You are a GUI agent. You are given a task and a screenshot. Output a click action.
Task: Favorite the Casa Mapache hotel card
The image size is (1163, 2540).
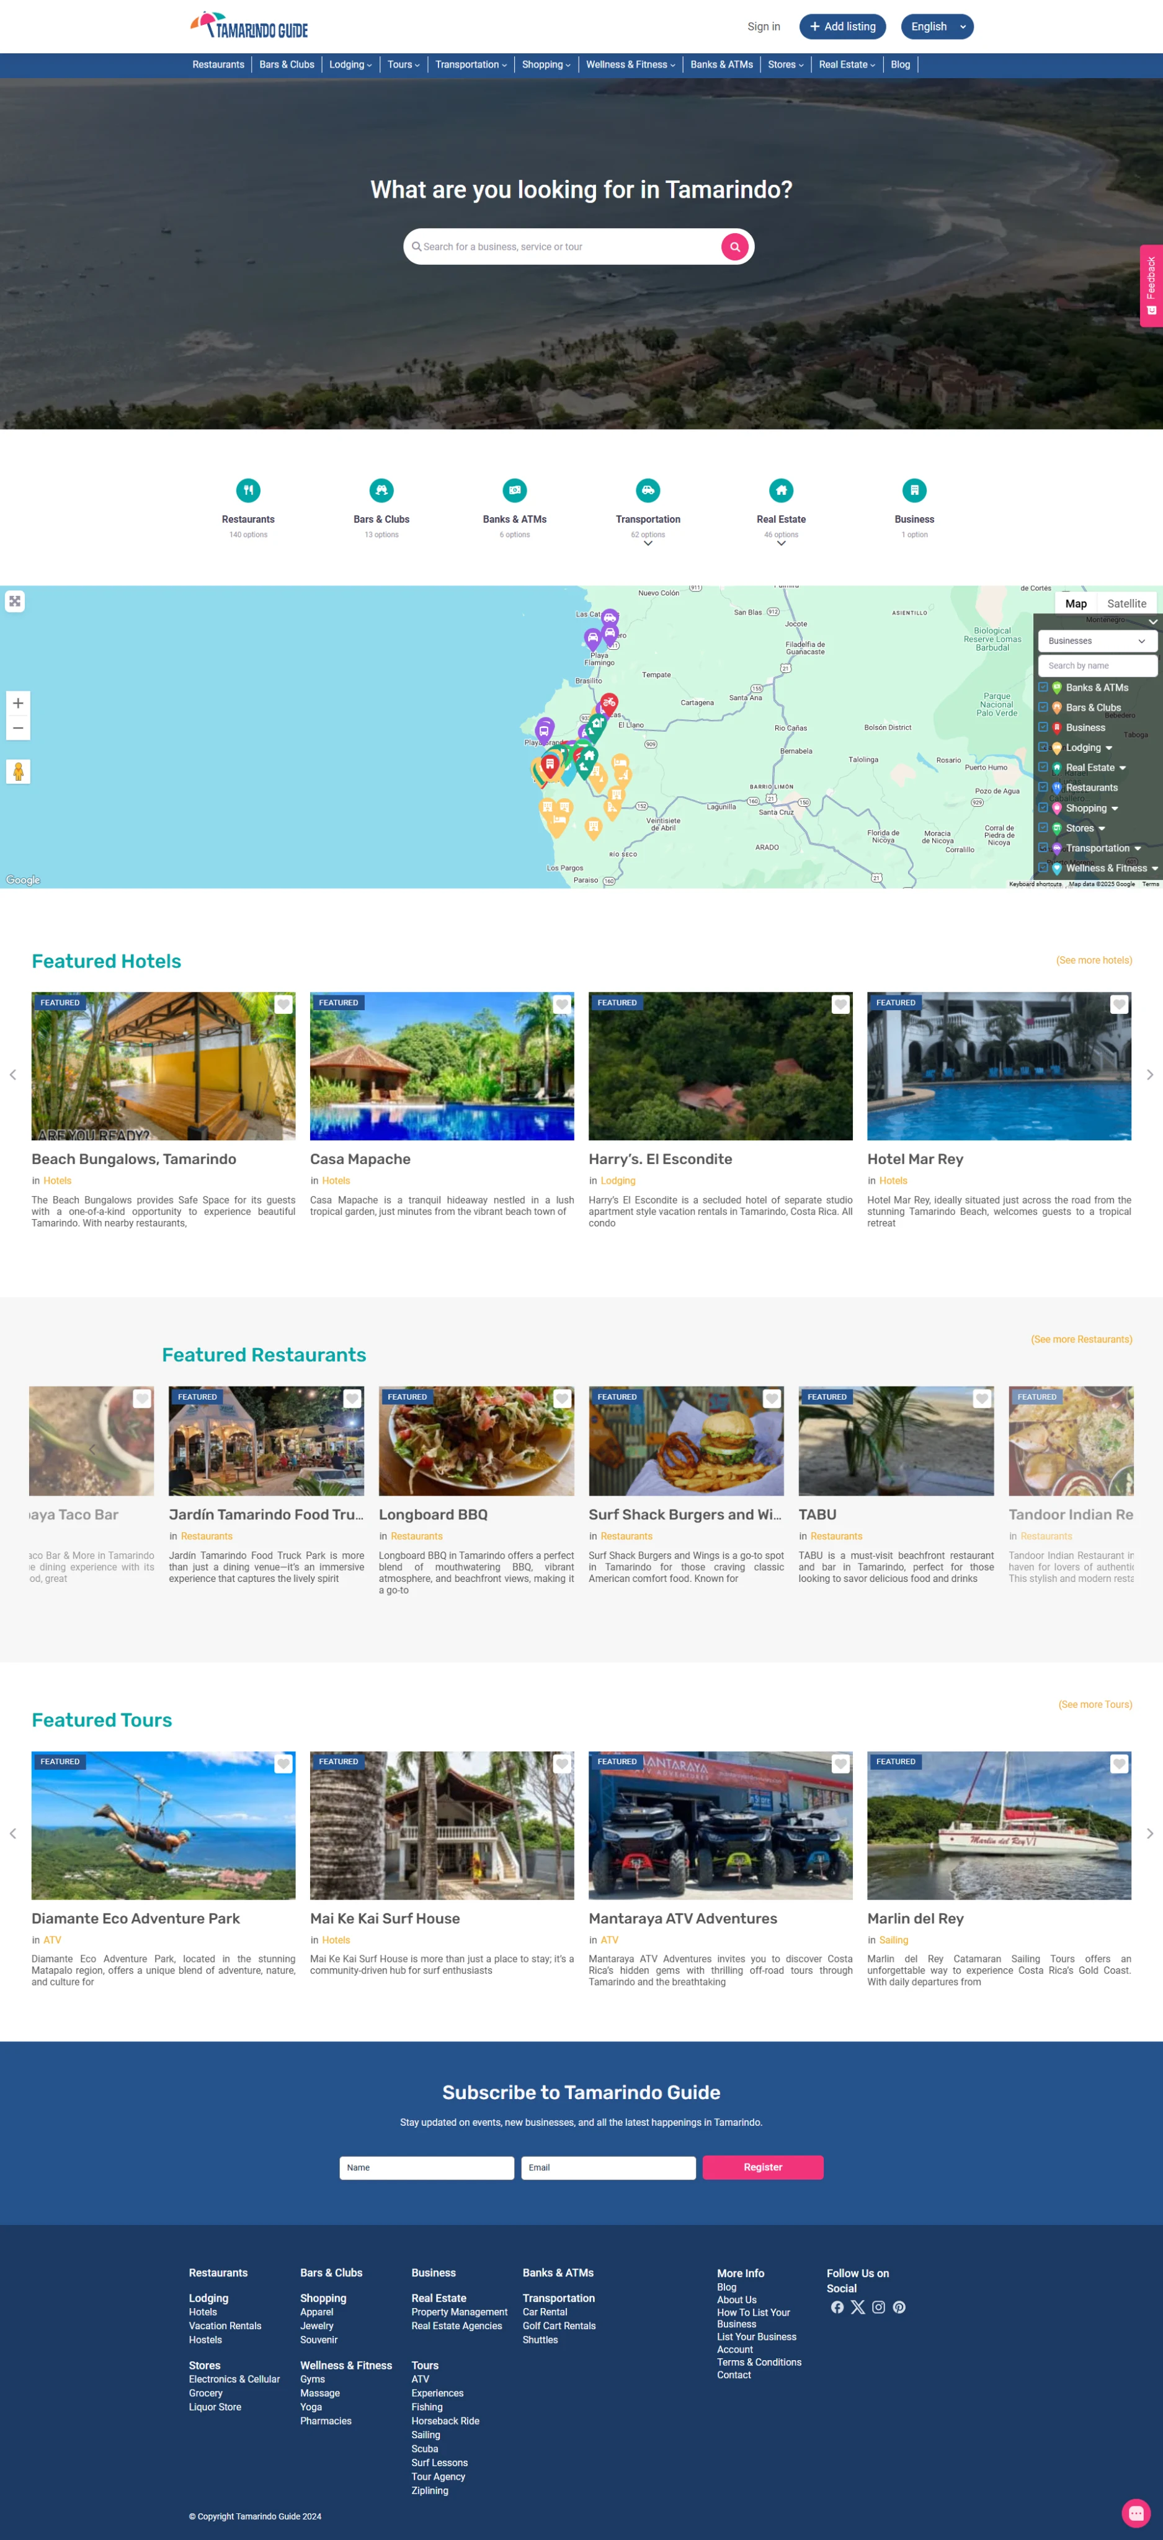pyautogui.click(x=562, y=1005)
